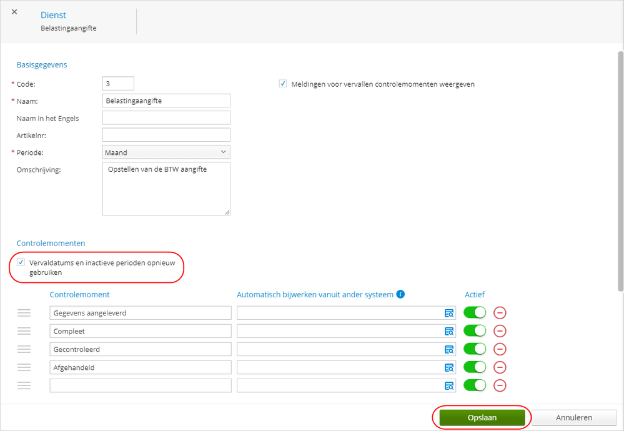Edit the Afgehandeld controlemoment name

tap(141, 367)
